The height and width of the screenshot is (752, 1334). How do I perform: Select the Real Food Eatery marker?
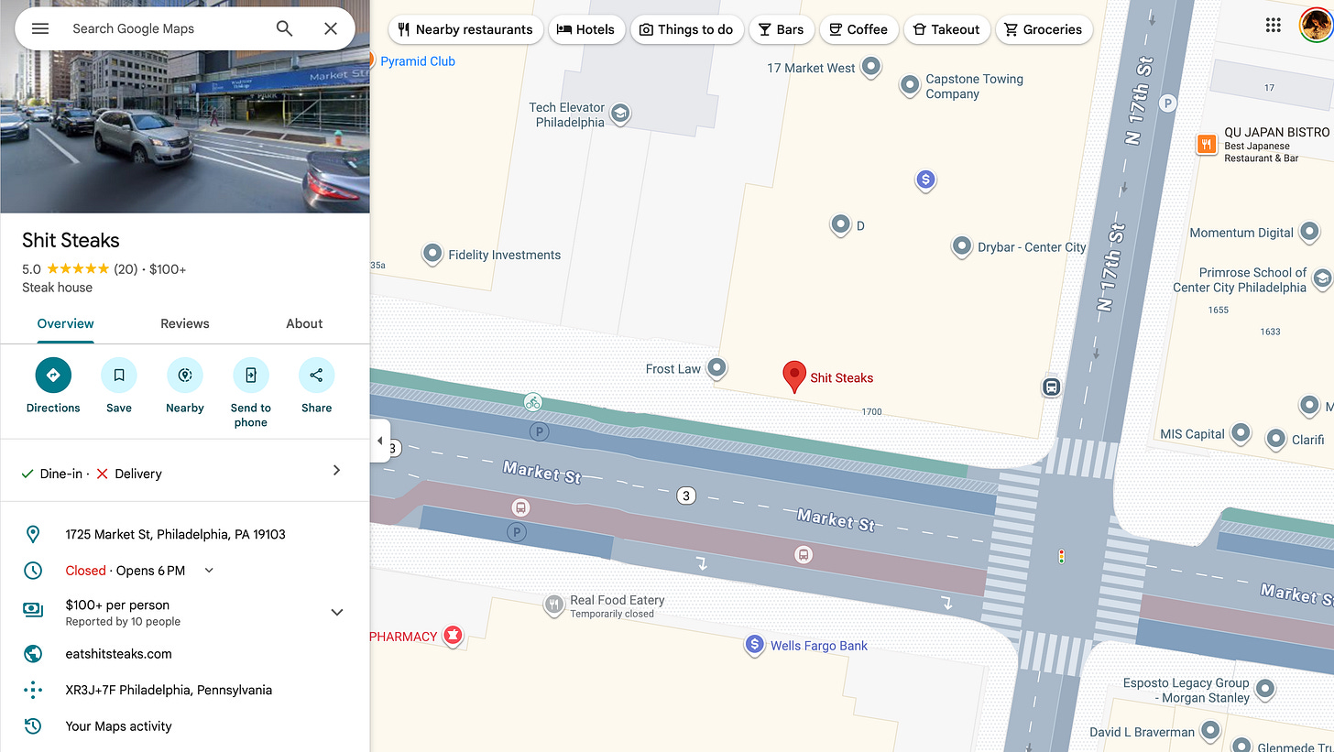pyautogui.click(x=553, y=605)
